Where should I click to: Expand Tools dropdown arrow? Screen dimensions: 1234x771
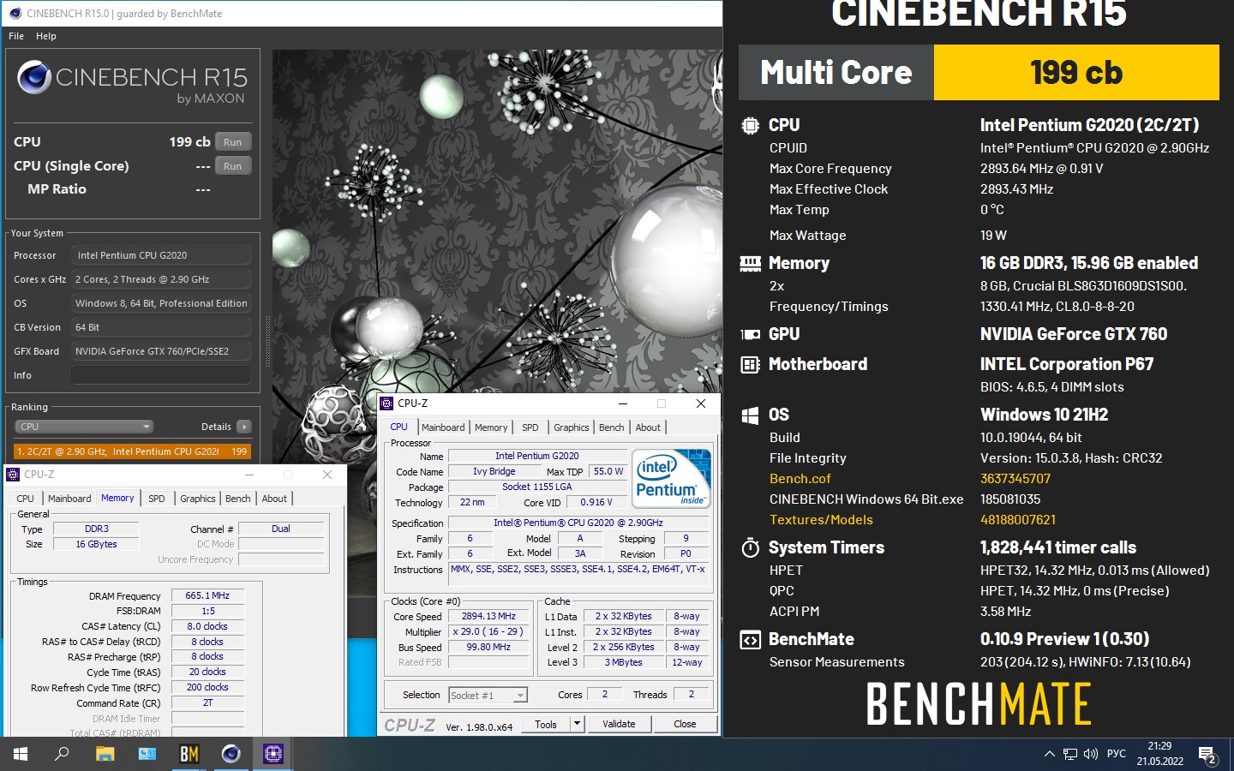577,724
